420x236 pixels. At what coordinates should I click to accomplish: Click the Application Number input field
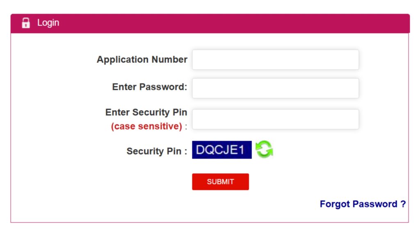[275, 59]
